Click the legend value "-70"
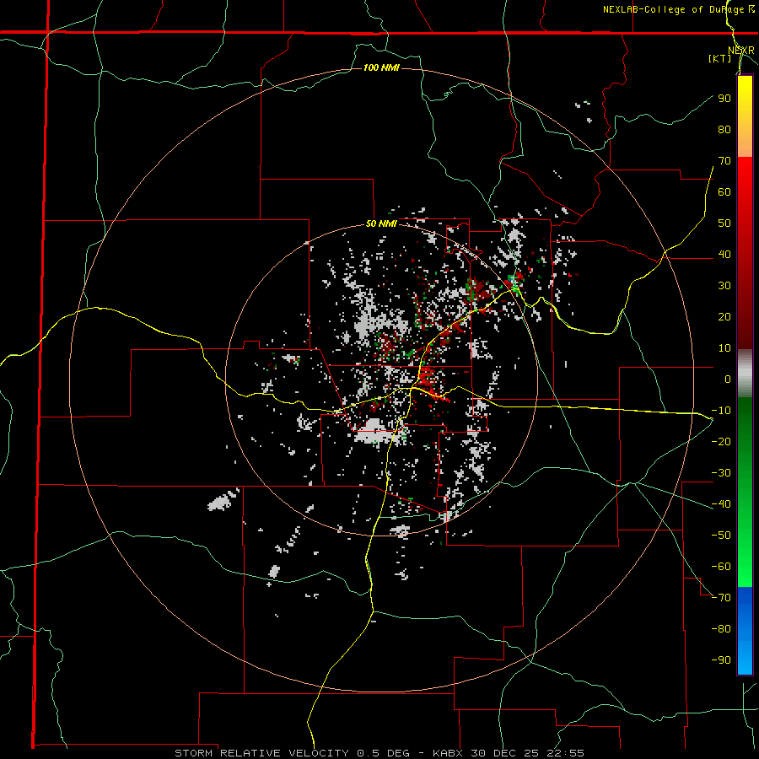Viewport: 759px width, 759px height. click(x=721, y=598)
